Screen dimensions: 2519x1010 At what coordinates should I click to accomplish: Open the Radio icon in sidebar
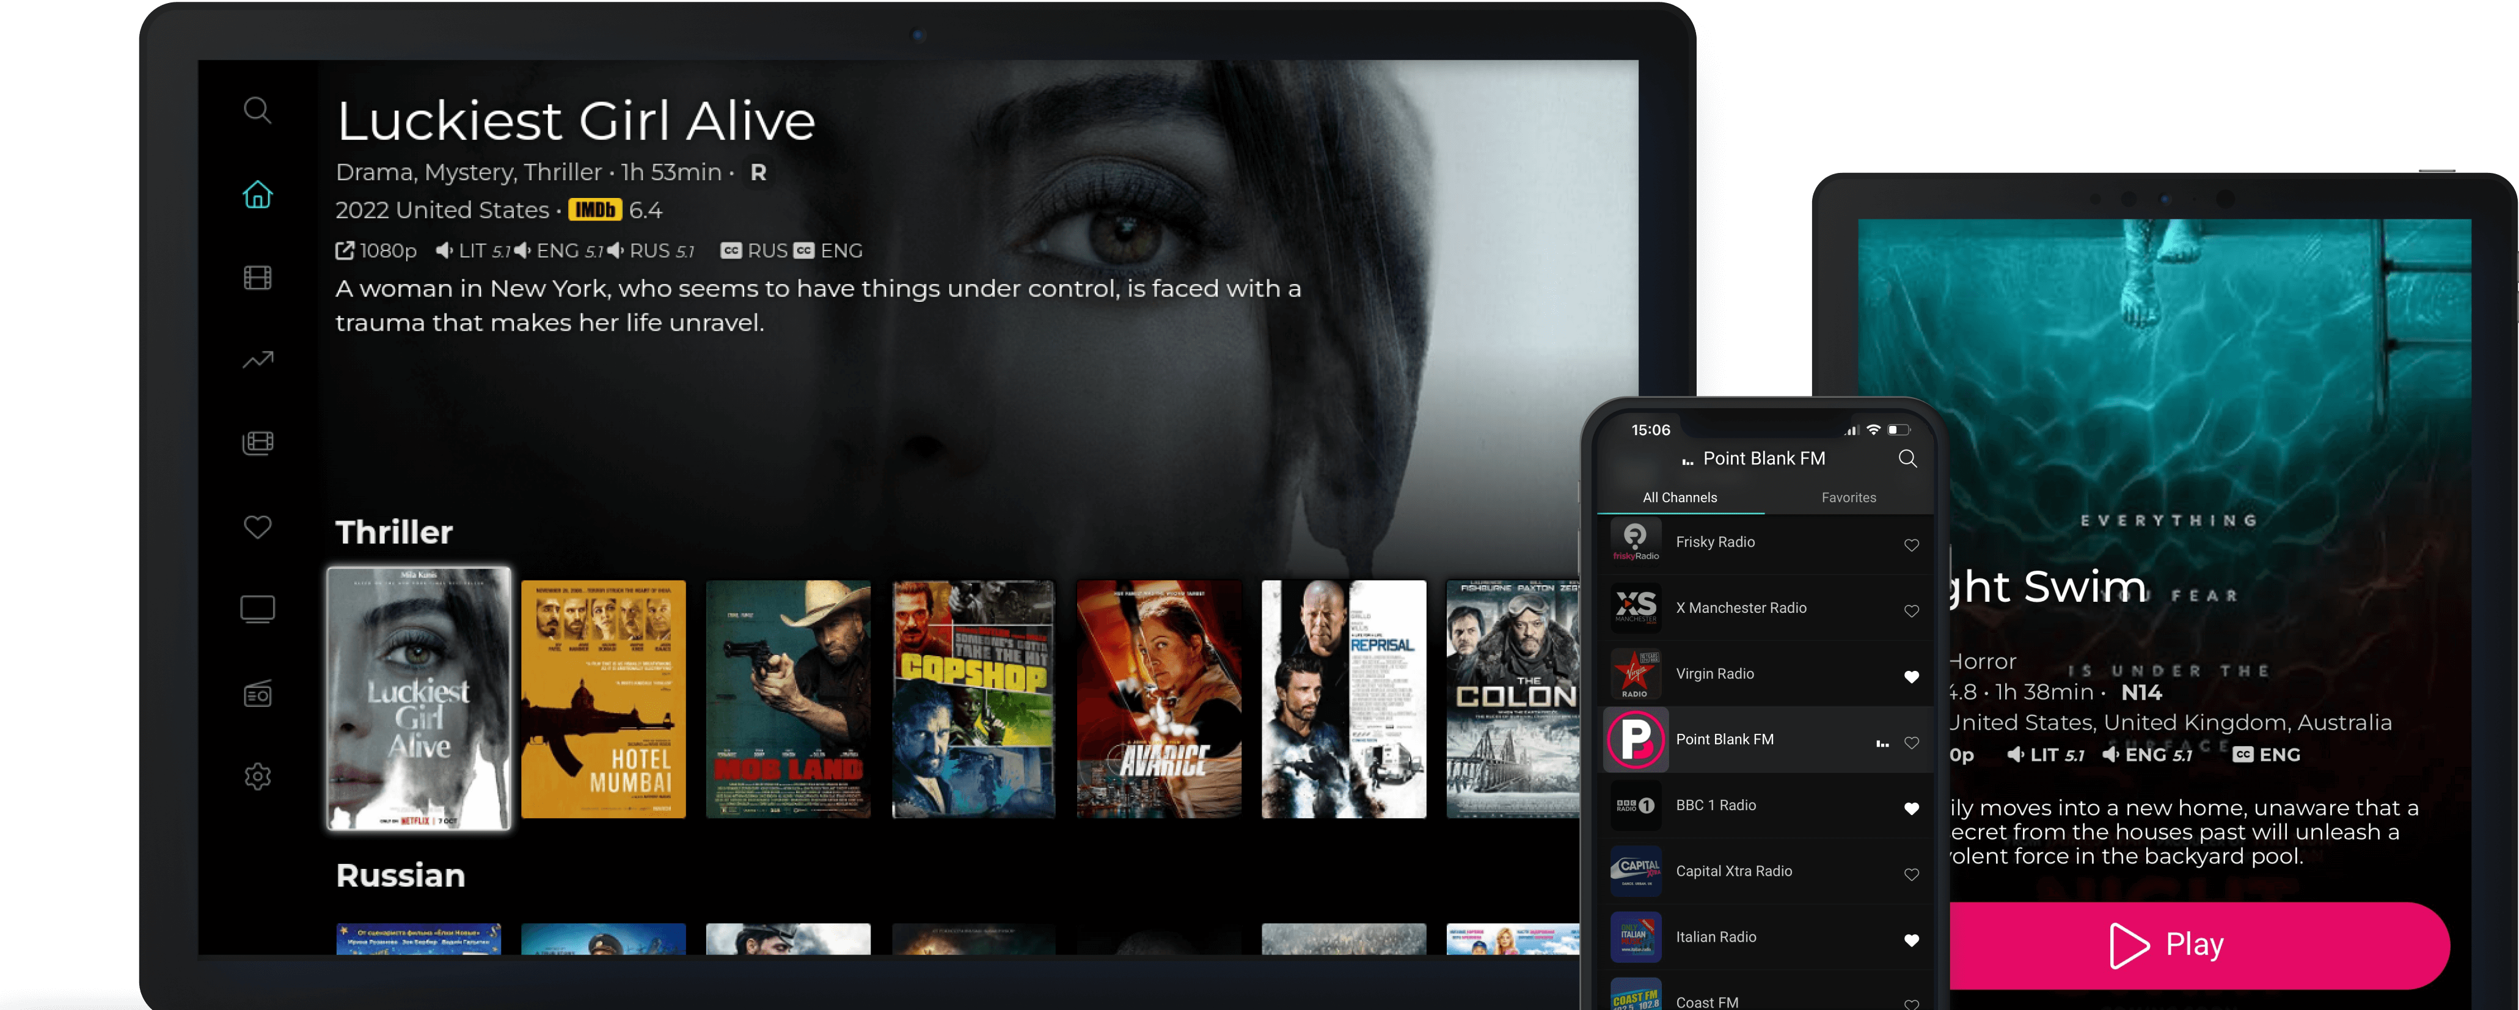(257, 693)
